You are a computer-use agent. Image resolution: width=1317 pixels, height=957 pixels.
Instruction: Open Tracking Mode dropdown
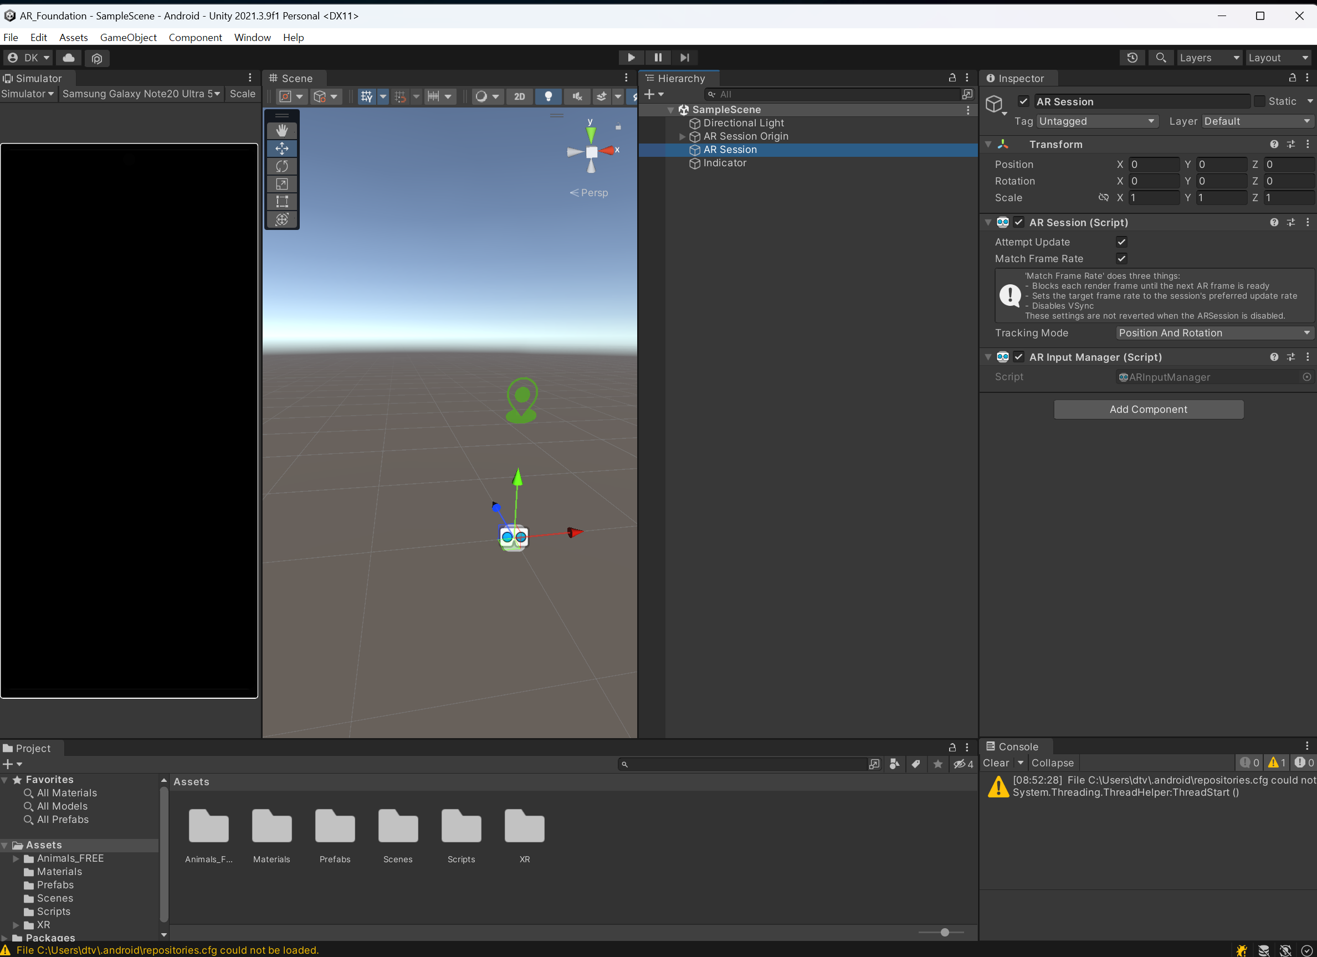tap(1213, 332)
